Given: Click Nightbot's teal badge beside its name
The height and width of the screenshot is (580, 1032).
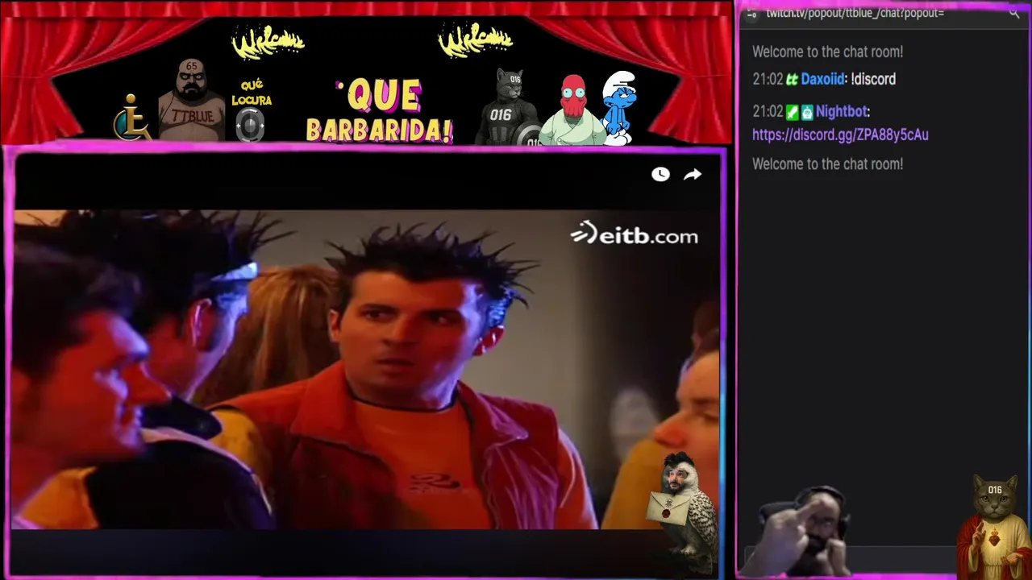Looking at the screenshot, I should 807,112.
